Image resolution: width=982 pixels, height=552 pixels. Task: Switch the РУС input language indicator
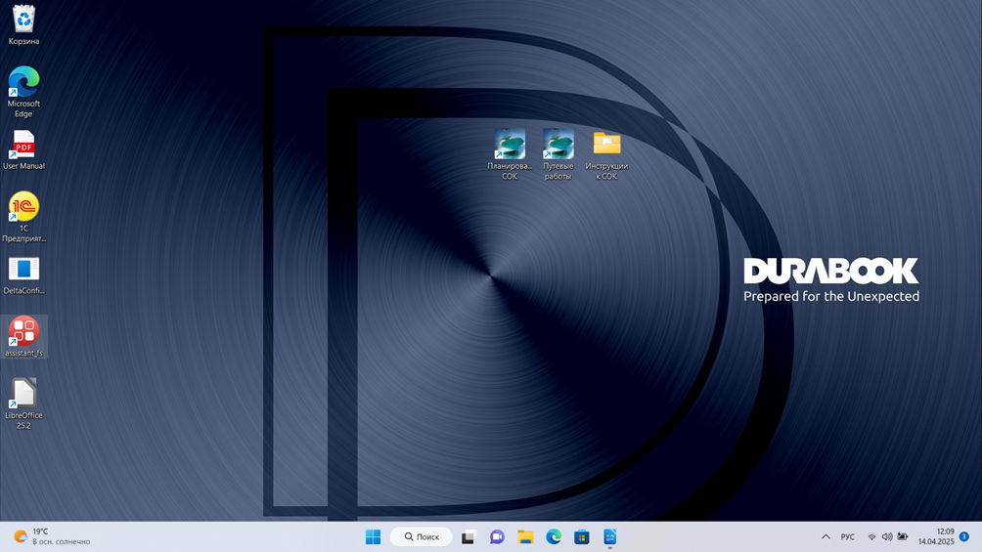point(847,537)
